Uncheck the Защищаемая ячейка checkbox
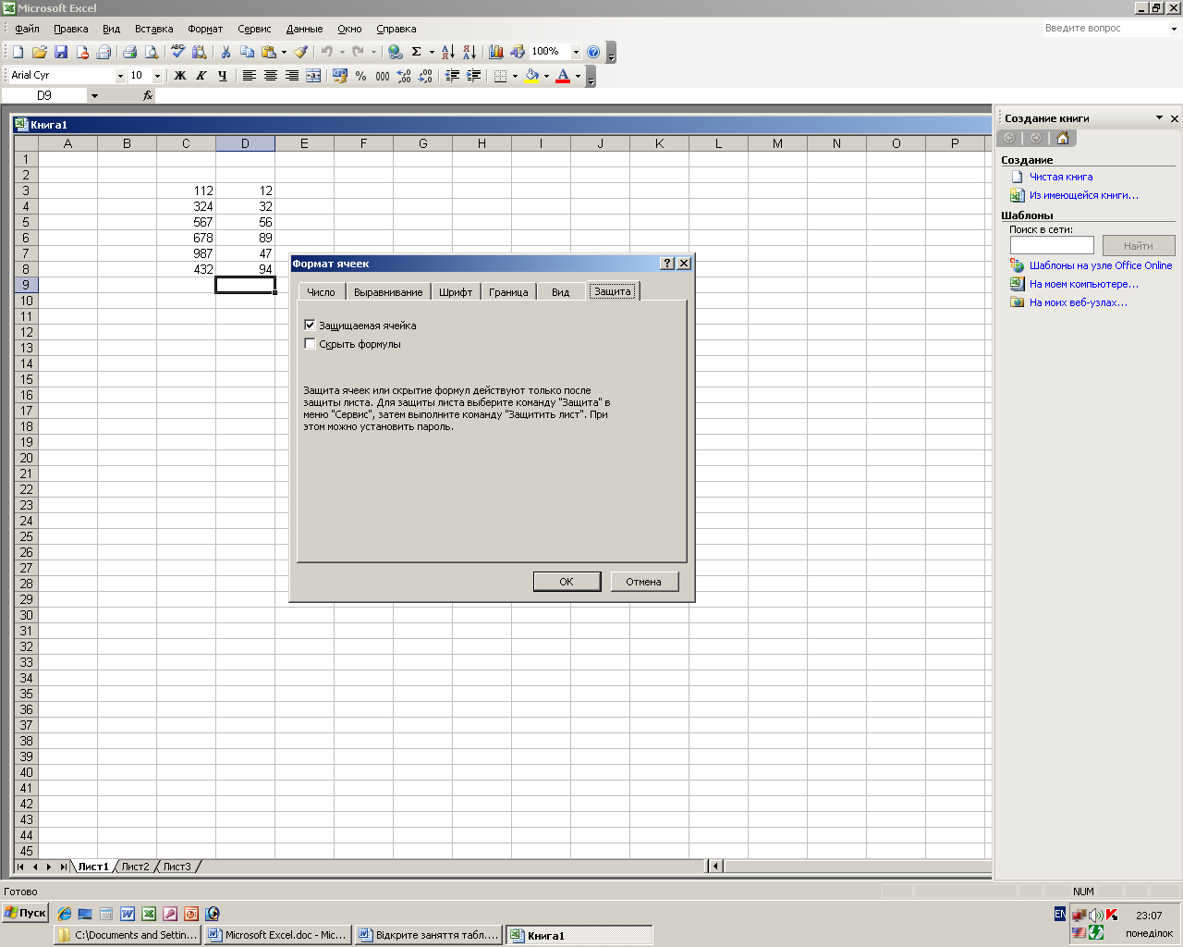The width and height of the screenshot is (1183, 947). tap(310, 326)
